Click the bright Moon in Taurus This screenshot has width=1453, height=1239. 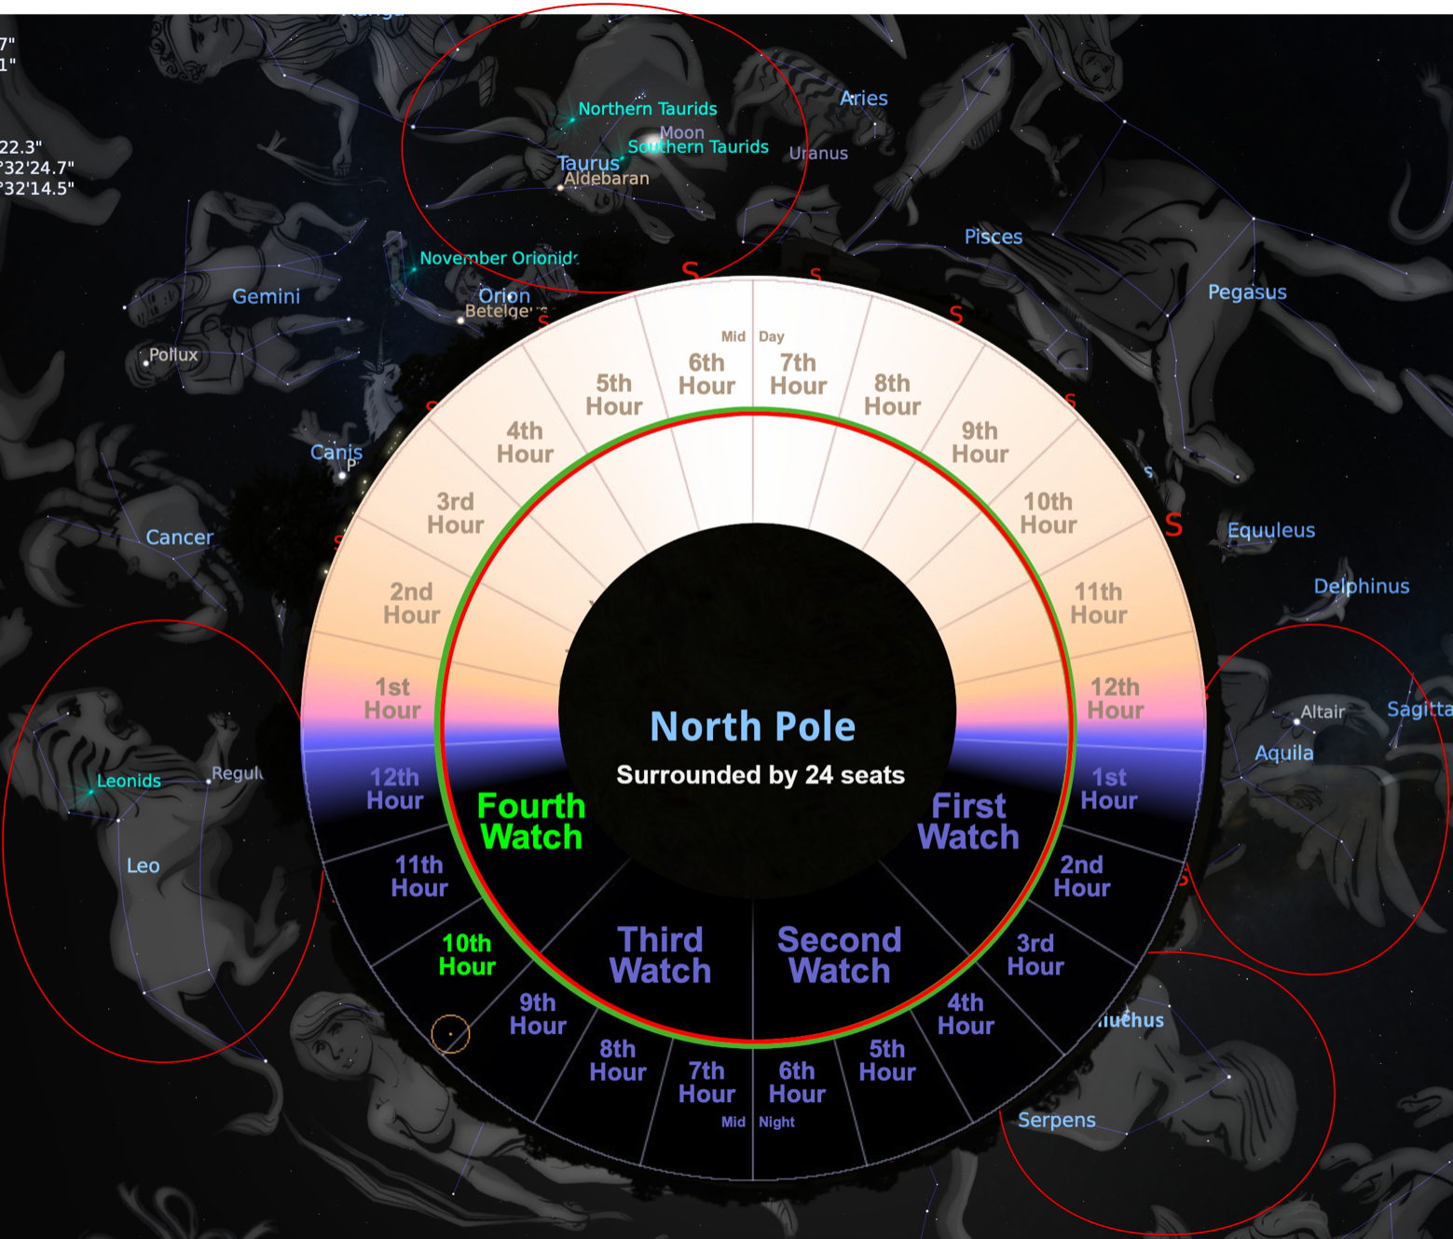(x=652, y=146)
